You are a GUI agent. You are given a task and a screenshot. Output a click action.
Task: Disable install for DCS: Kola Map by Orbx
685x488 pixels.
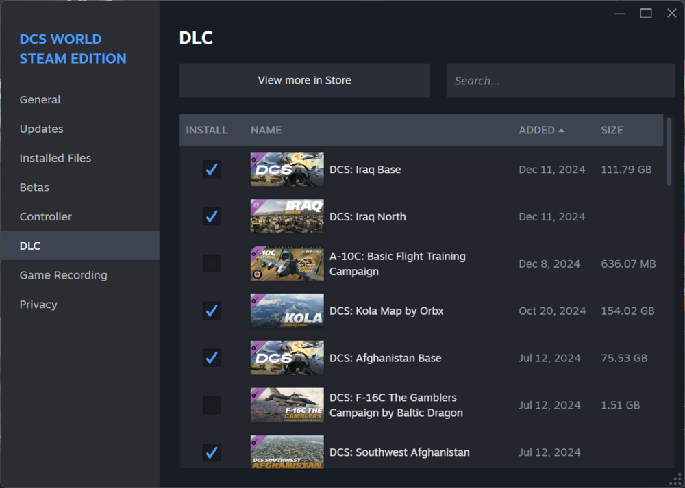tap(212, 311)
